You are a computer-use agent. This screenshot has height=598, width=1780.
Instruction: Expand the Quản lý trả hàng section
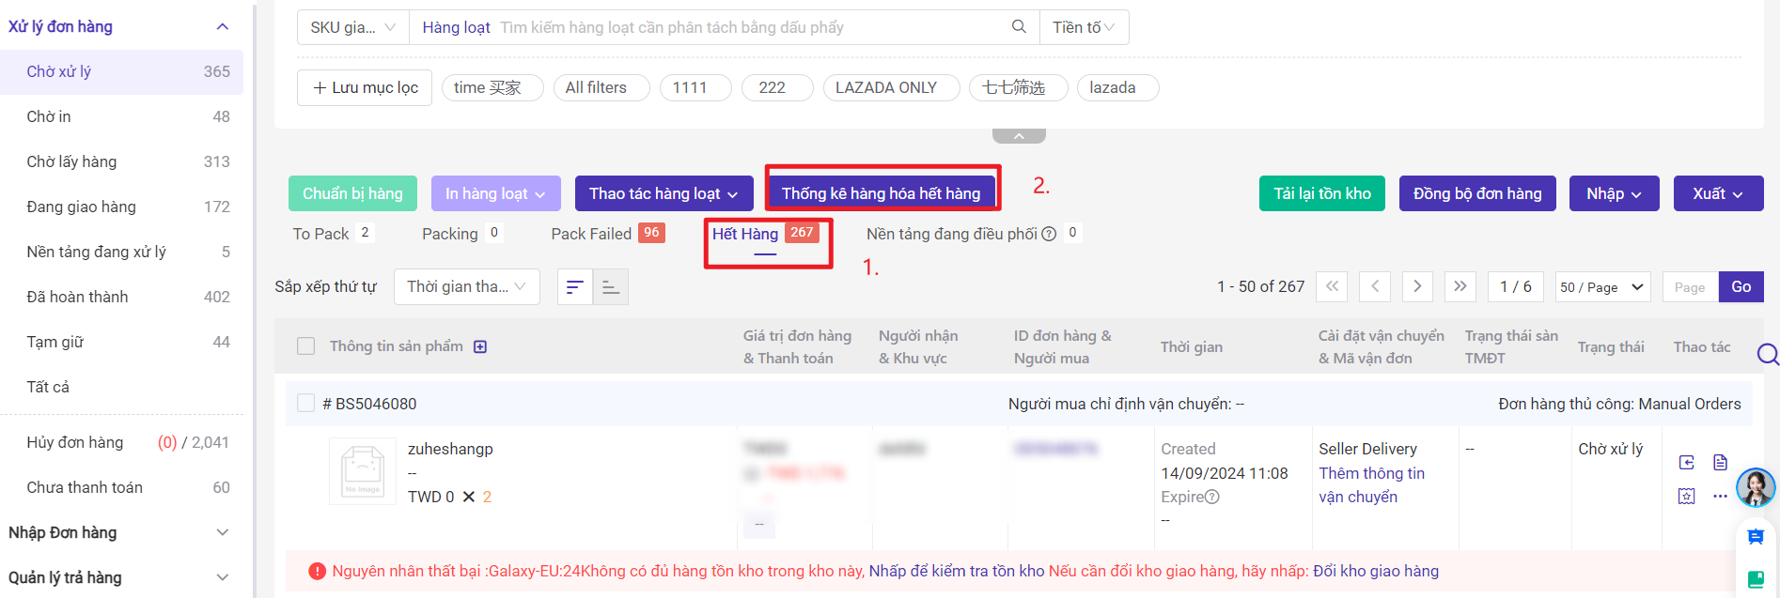222,577
